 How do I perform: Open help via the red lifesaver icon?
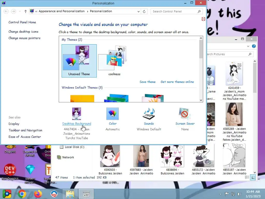point(203,19)
